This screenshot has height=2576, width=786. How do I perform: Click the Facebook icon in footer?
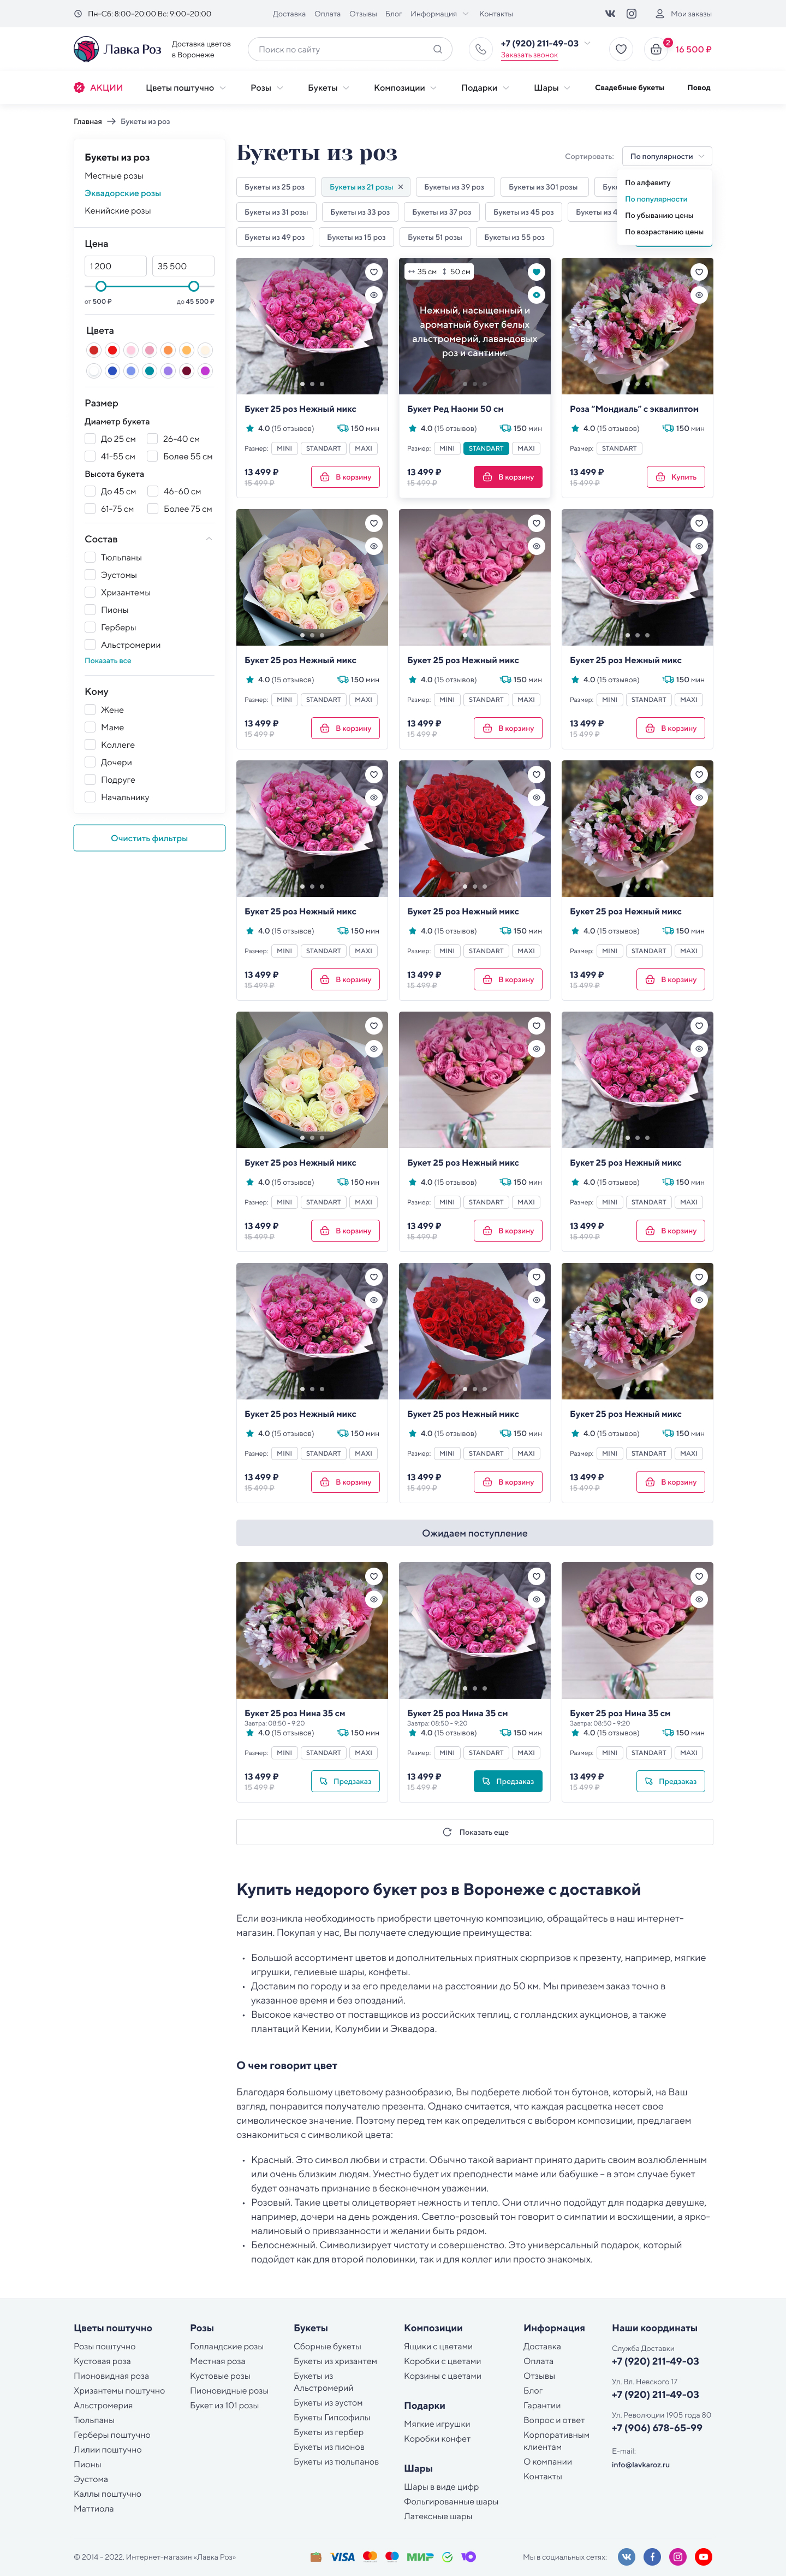point(652,2557)
